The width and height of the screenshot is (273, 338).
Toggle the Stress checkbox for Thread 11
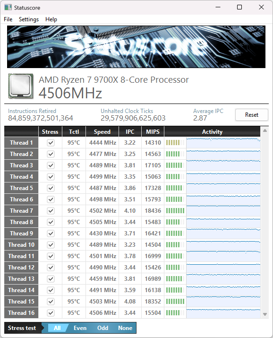pyautogui.click(x=51, y=256)
